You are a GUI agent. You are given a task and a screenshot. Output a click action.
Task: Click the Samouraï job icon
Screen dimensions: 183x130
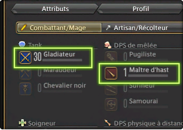coord(111,104)
